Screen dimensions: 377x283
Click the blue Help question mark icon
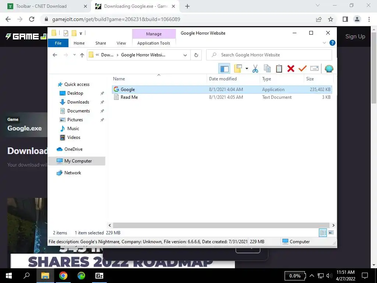click(x=332, y=43)
